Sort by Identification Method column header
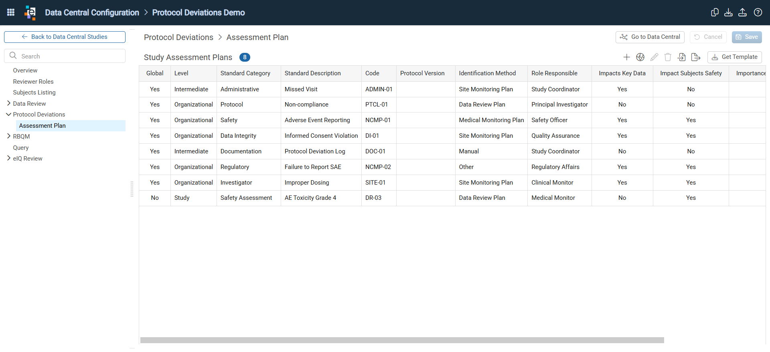This screenshot has height=352, width=770. click(491, 73)
